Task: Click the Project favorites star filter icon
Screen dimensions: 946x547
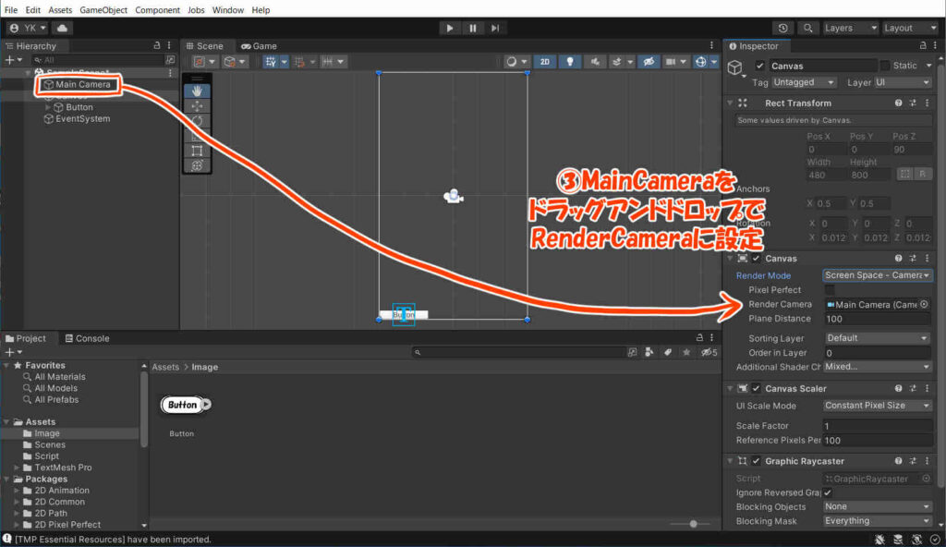Action: tap(686, 352)
